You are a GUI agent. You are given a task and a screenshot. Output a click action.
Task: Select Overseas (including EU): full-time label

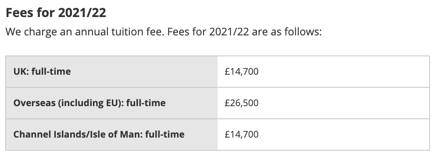(90, 103)
